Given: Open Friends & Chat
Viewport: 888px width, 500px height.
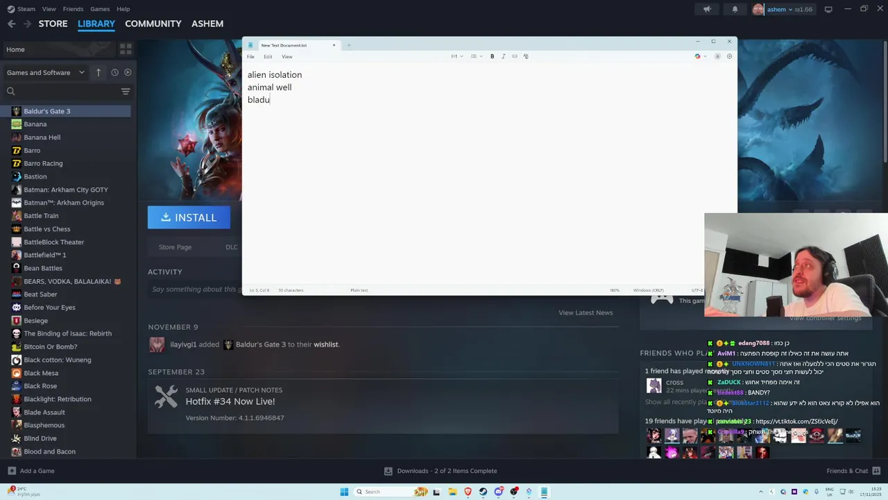Looking at the screenshot, I should pyautogui.click(x=853, y=471).
